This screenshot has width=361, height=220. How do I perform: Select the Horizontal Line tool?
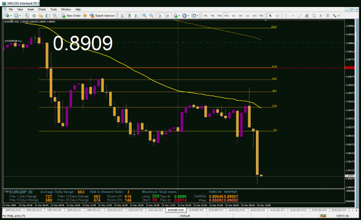pos(293,16)
